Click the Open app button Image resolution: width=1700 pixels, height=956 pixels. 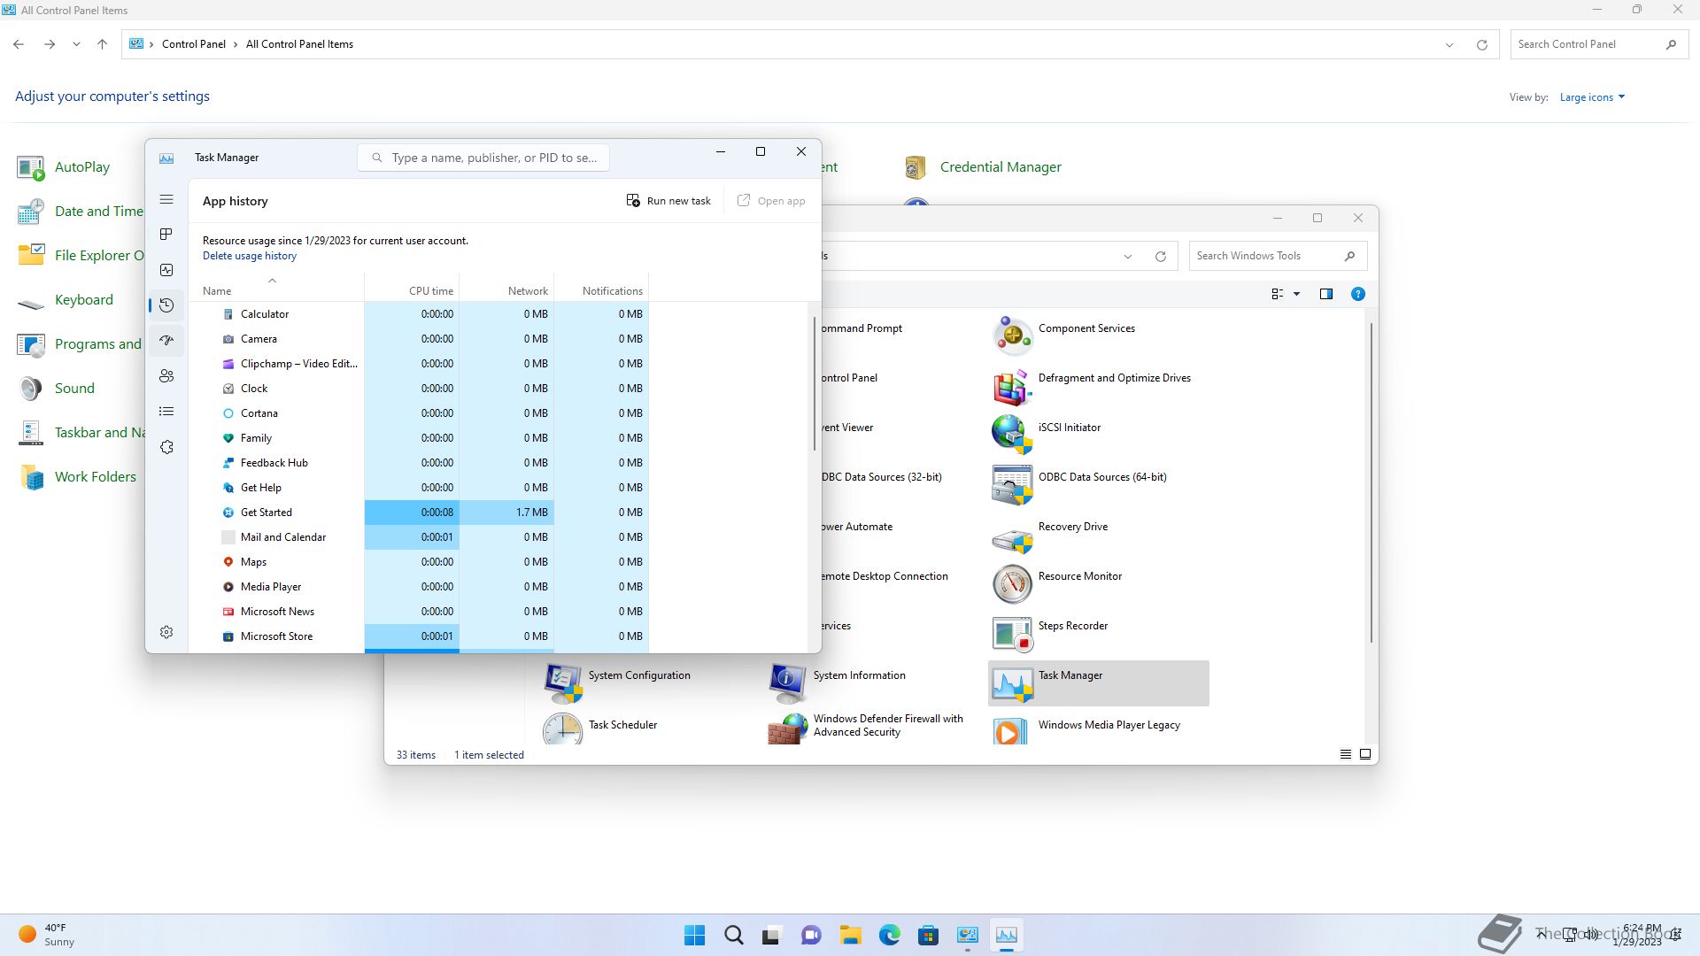coord(771,201)
